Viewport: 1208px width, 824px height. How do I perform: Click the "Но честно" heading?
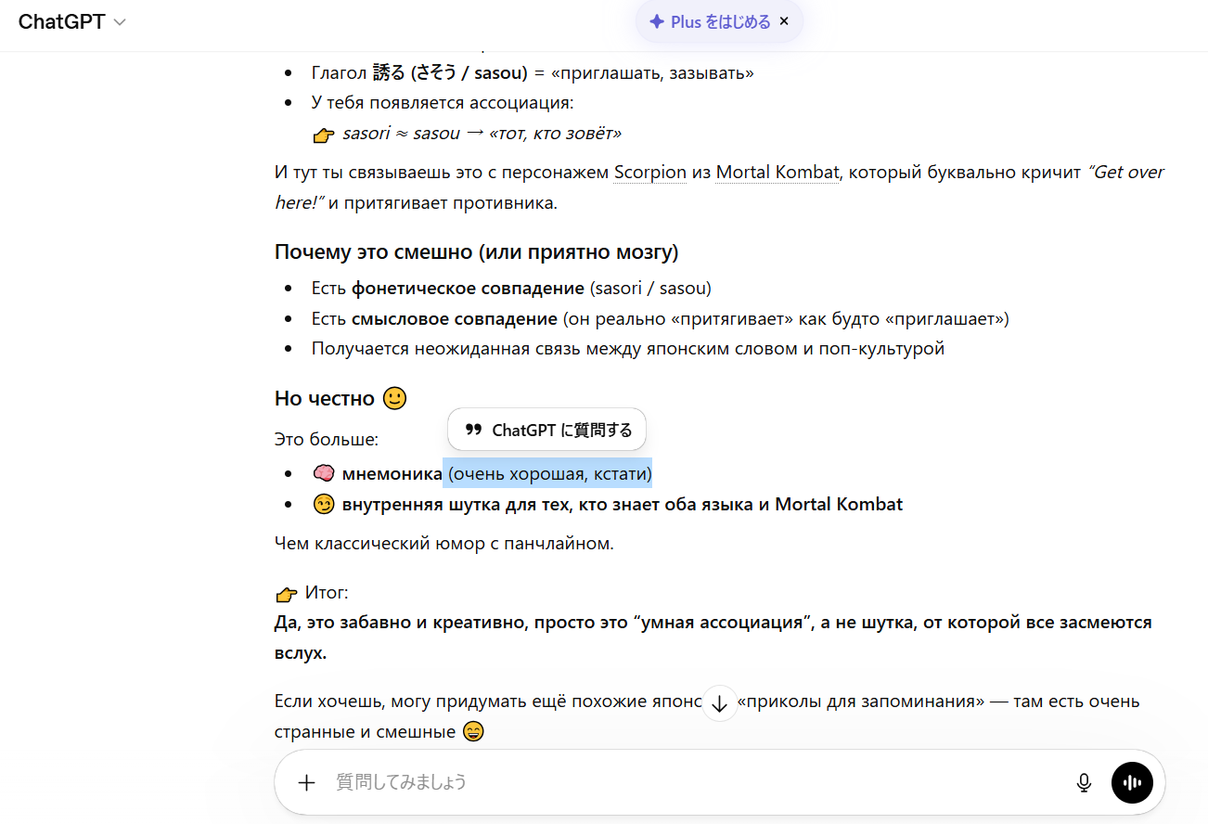(x=325, y=398)
